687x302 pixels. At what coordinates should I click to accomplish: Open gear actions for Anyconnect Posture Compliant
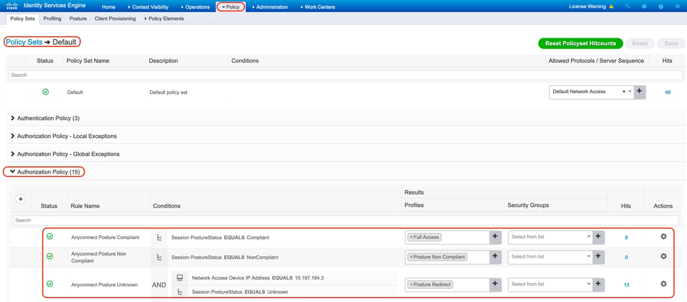664,237
